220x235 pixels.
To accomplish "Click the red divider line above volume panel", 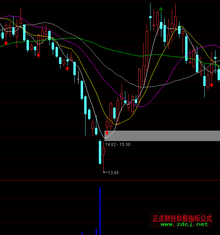I will [x=110, y=181].
